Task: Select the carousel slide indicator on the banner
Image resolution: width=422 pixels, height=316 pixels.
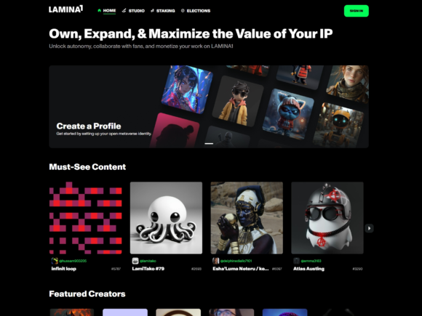Action: [x=209, y=144]
